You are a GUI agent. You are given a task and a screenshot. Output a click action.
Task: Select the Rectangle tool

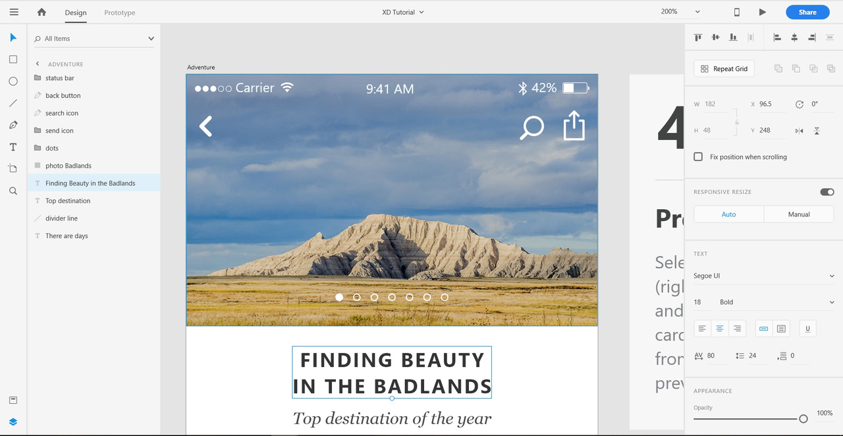coord(13,59)
